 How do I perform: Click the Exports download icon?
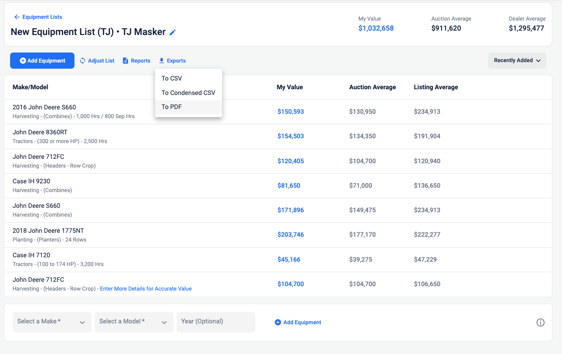[x=162, y=61]
